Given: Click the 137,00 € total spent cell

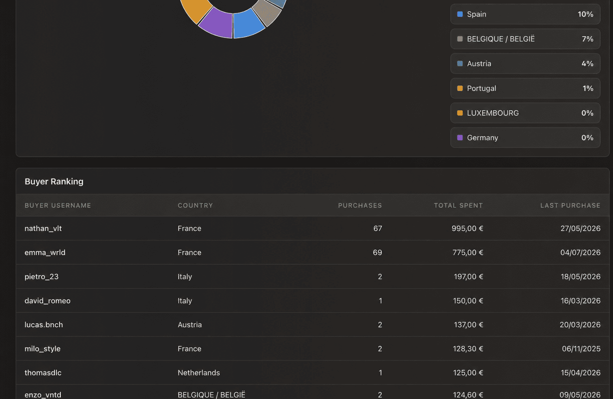Looking at the screenshot, I should (469, 324).
